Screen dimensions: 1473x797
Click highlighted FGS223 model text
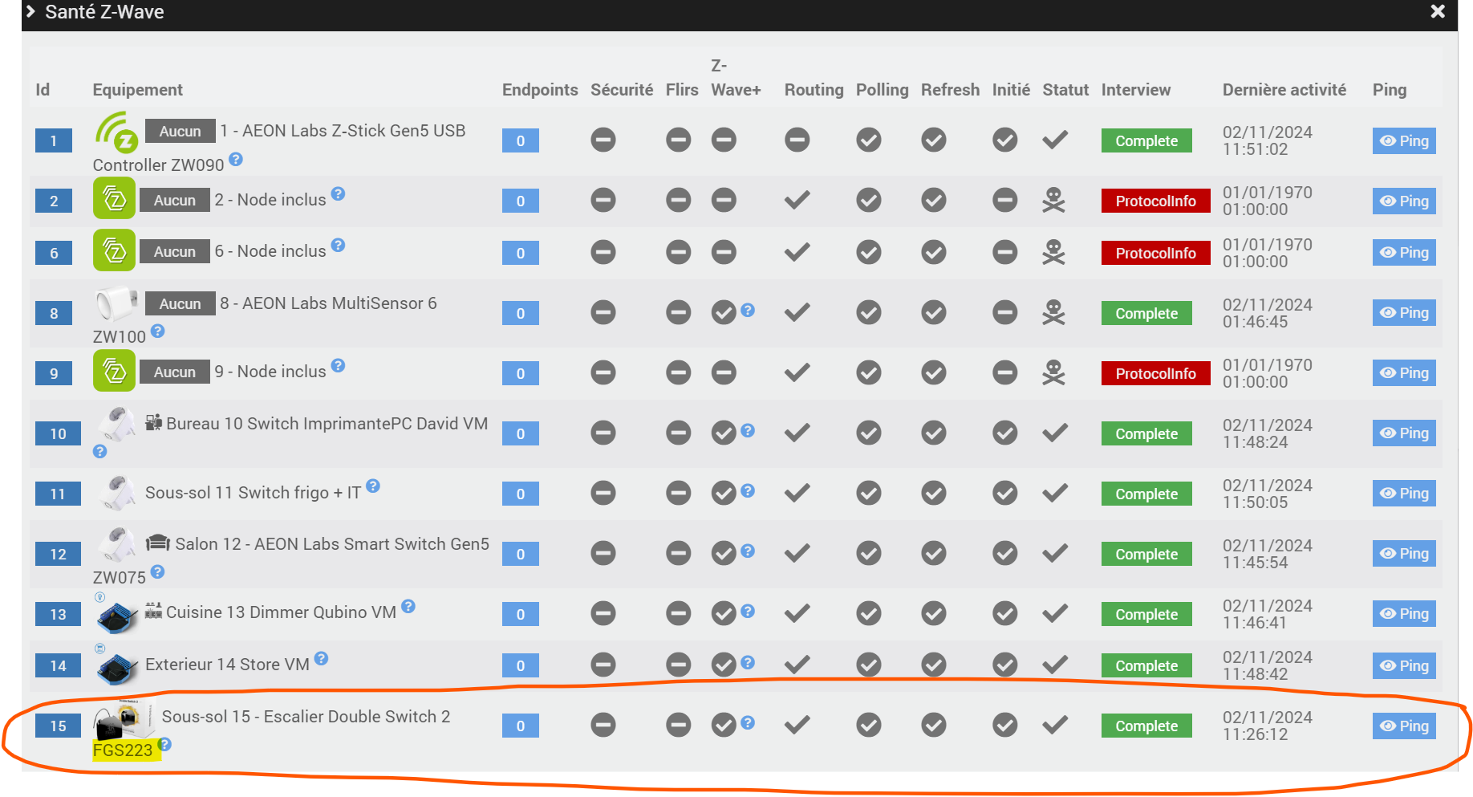click(122, 750)
